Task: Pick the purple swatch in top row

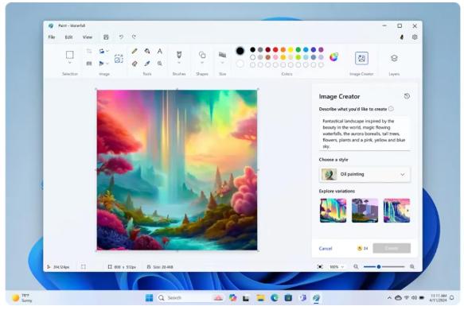Action: 321,49
